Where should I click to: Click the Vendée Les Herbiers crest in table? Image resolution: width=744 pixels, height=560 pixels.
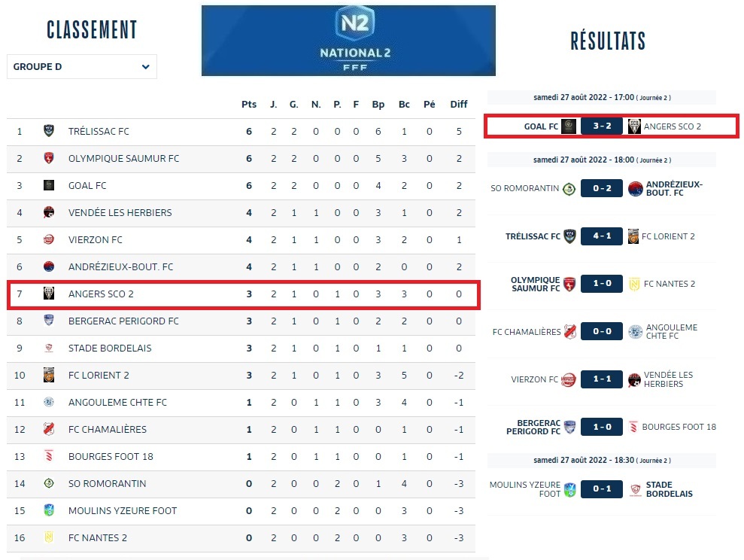[49, 212]
